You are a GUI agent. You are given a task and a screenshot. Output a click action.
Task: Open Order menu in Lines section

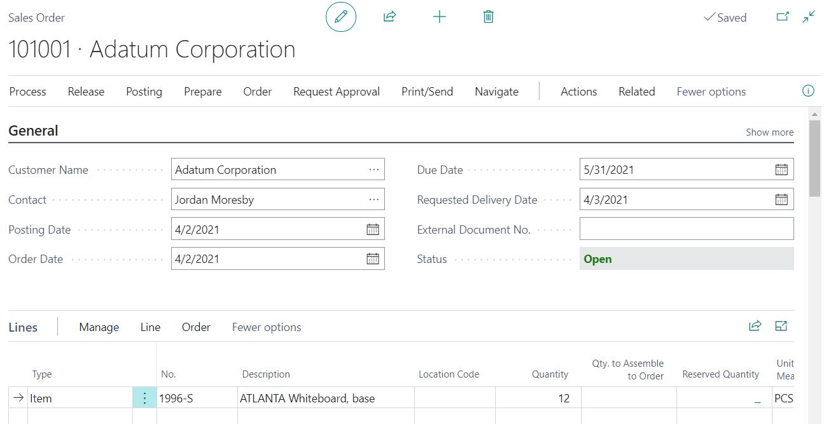tap(196, 327)
